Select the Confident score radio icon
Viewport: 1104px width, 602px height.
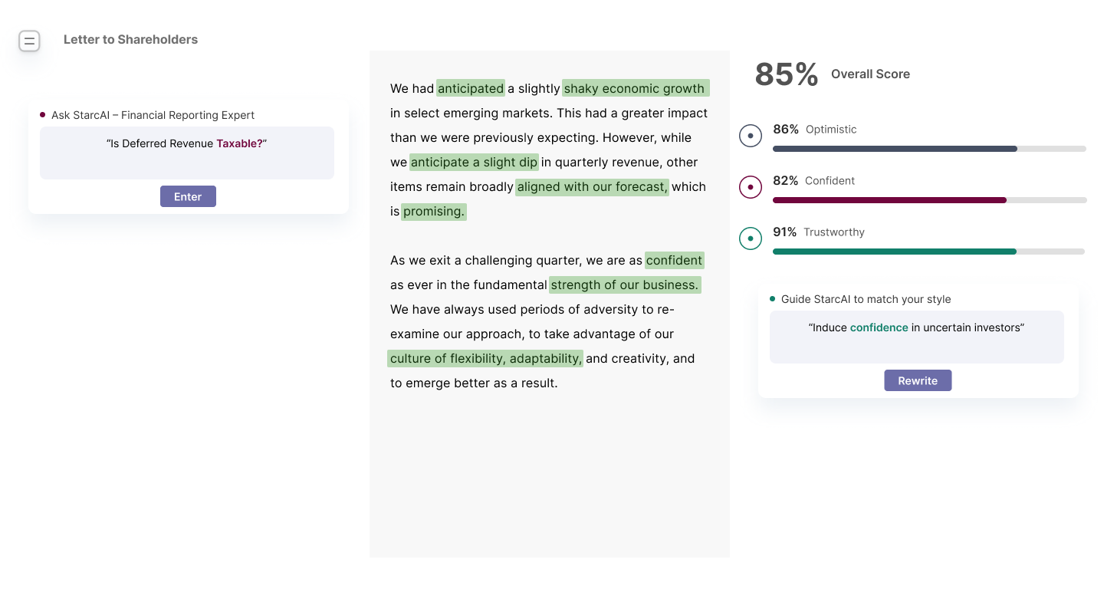(x=750, y=187)
